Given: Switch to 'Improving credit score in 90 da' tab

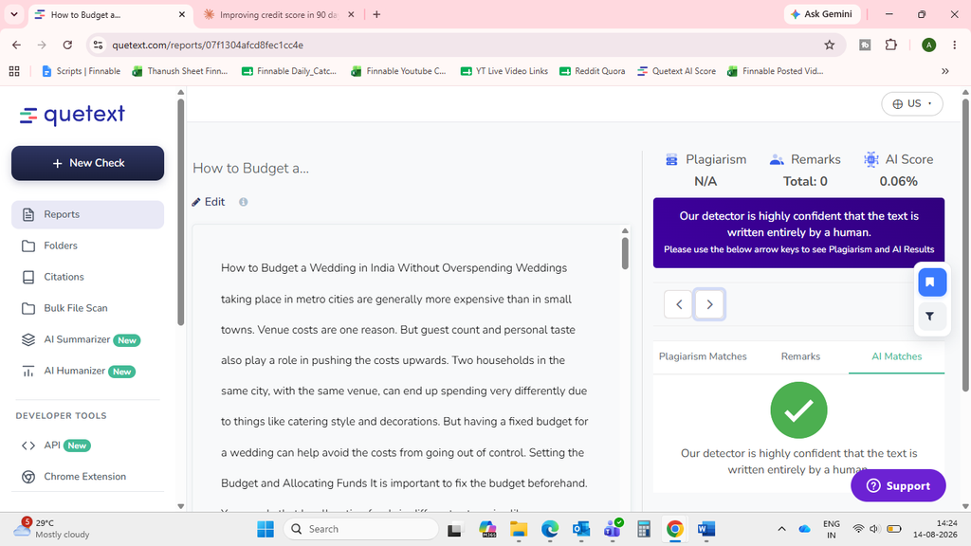Looking at the screenshot, I should click(x=278, y=15).
